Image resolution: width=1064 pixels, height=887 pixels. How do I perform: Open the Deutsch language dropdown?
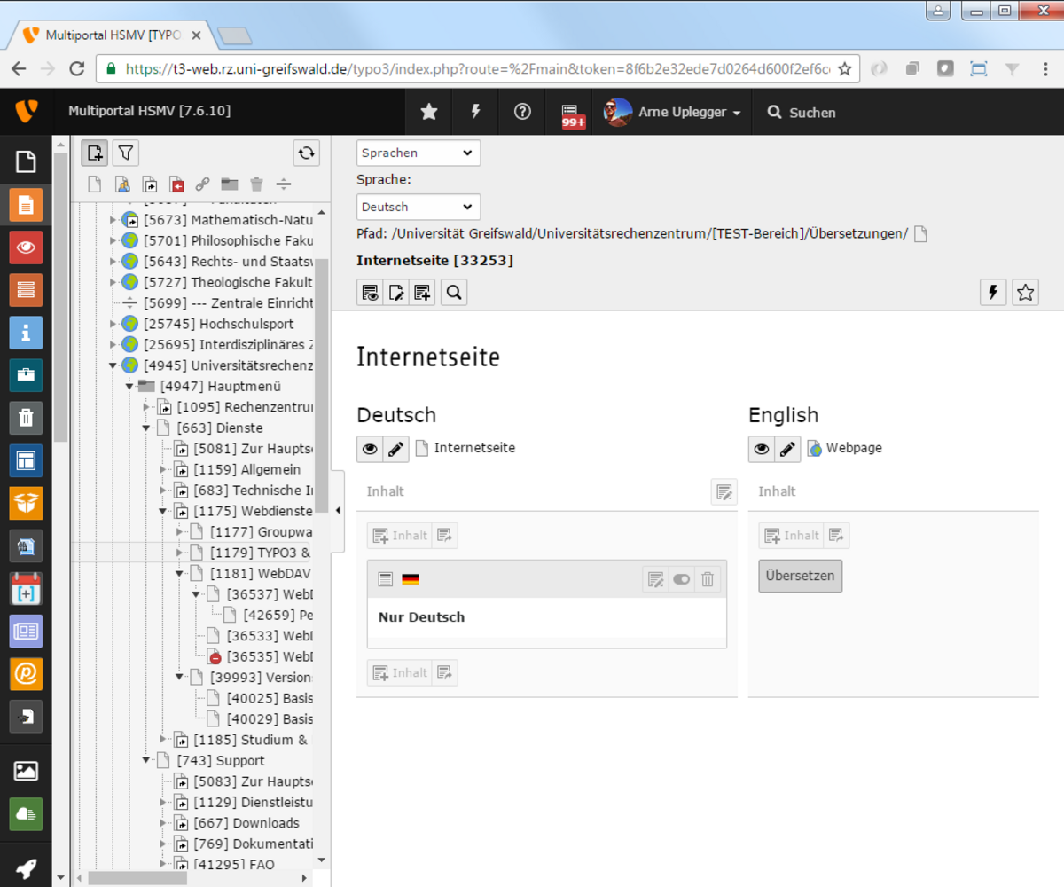tap(418, 207)
